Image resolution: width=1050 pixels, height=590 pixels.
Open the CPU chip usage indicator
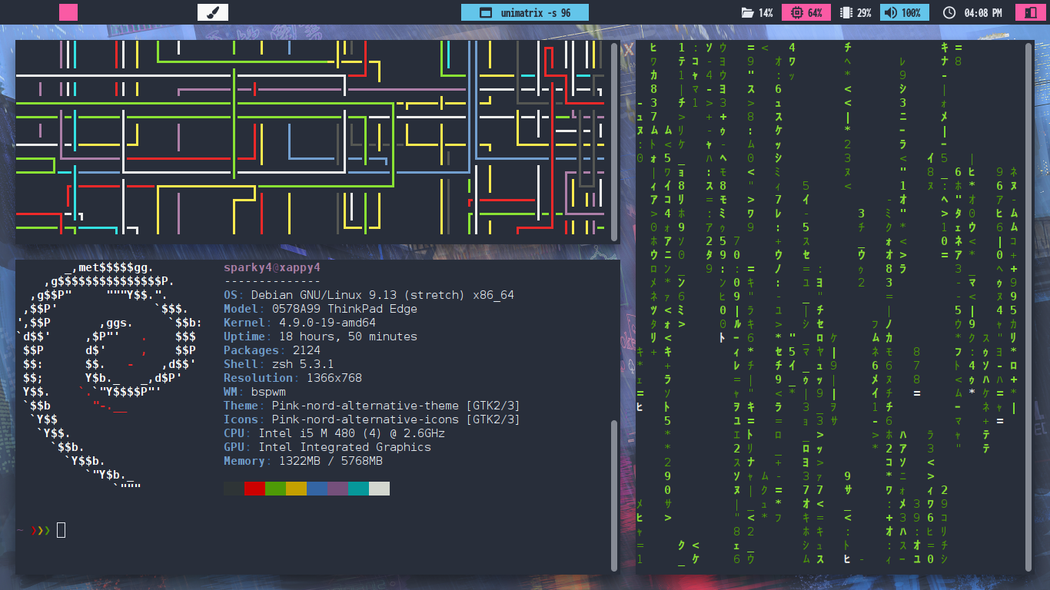pyautogui.click(x=796, y=12)
